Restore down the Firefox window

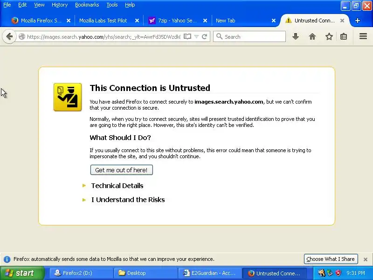356,6
